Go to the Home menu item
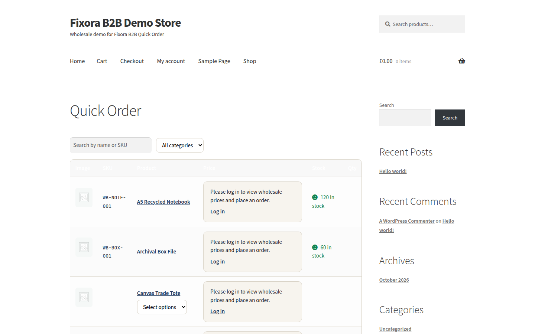 click(x=77, y=61)
